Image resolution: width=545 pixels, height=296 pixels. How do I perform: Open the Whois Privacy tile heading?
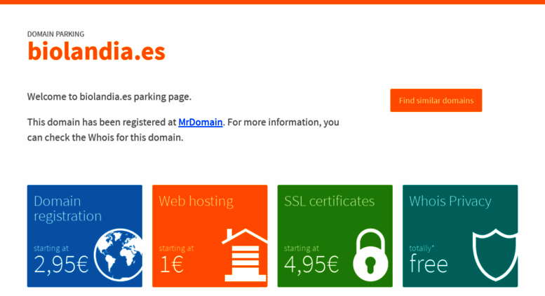click(x=450, y=202)
